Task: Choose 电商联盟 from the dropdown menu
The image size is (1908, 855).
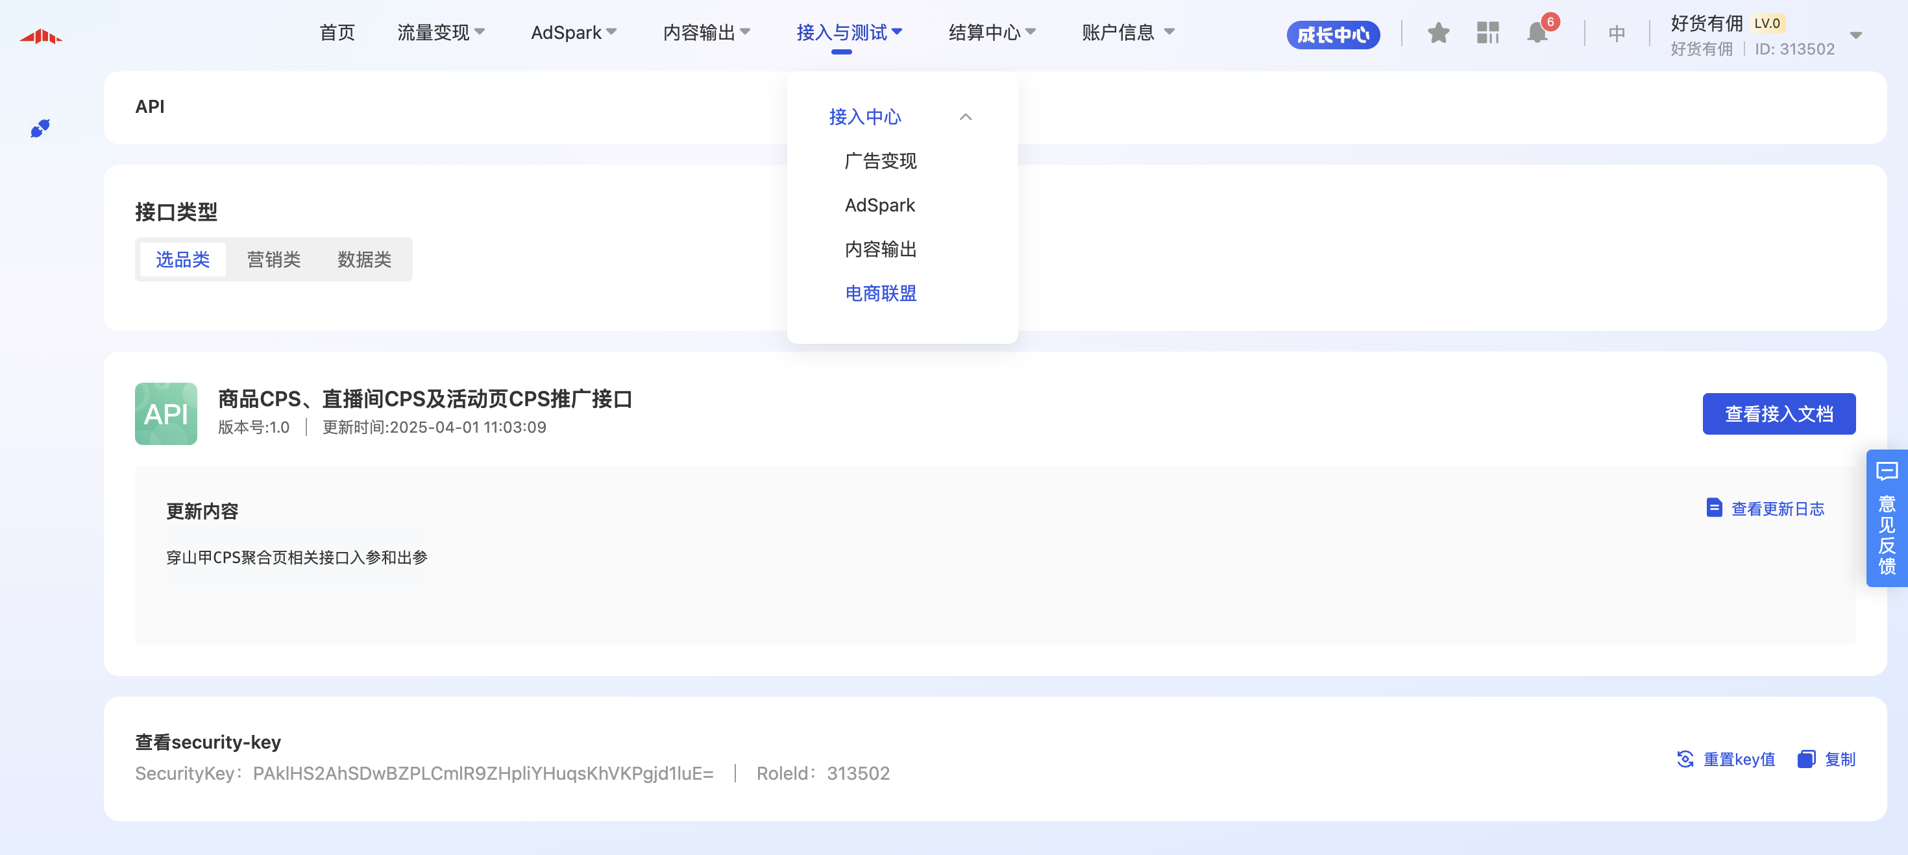Action: point(881,294)
